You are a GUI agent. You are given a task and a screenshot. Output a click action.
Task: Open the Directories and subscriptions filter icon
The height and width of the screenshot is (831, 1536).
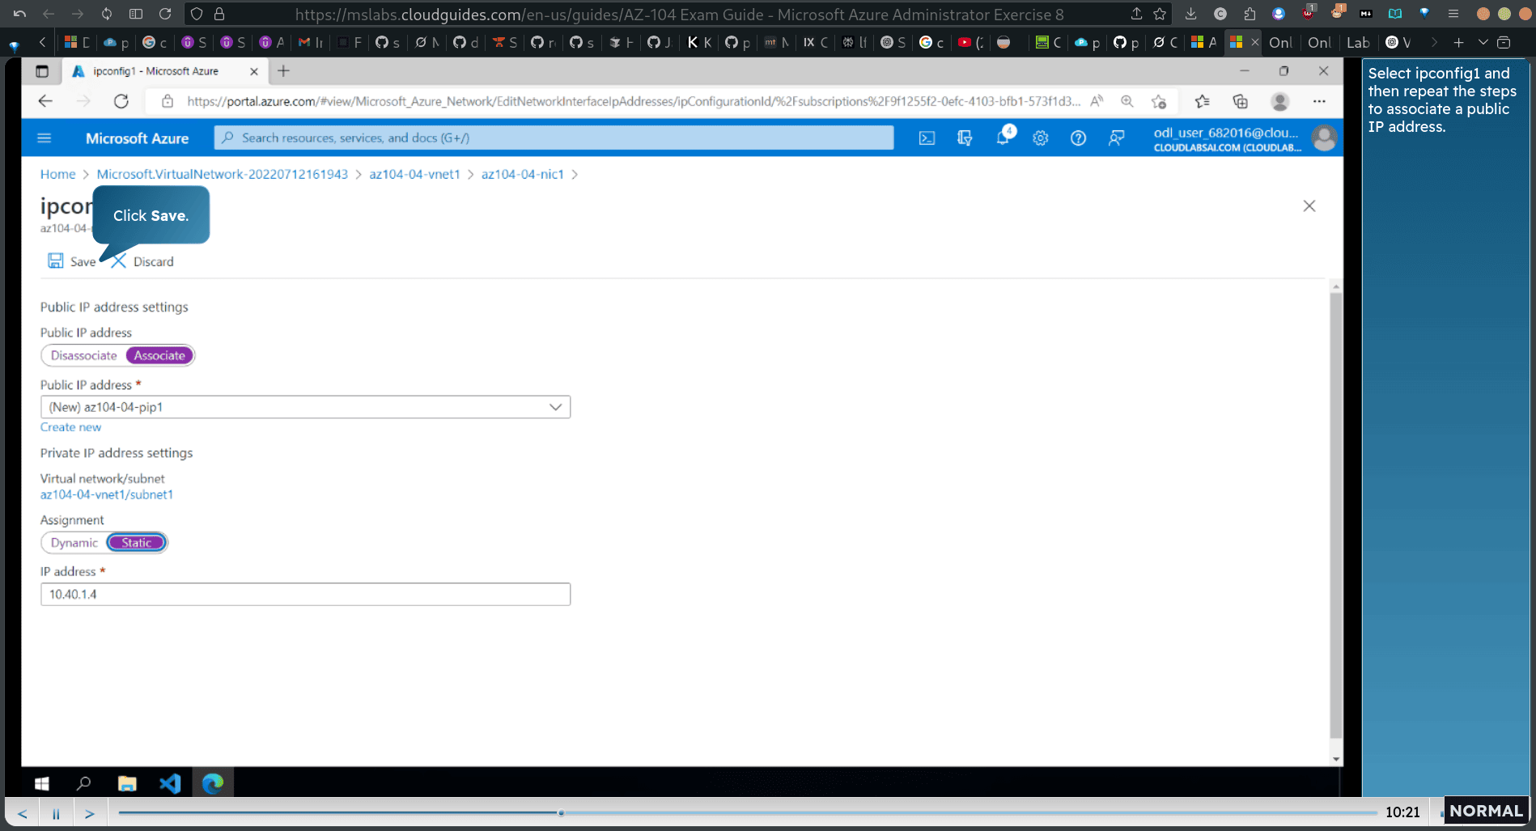[x=965, y=138]
